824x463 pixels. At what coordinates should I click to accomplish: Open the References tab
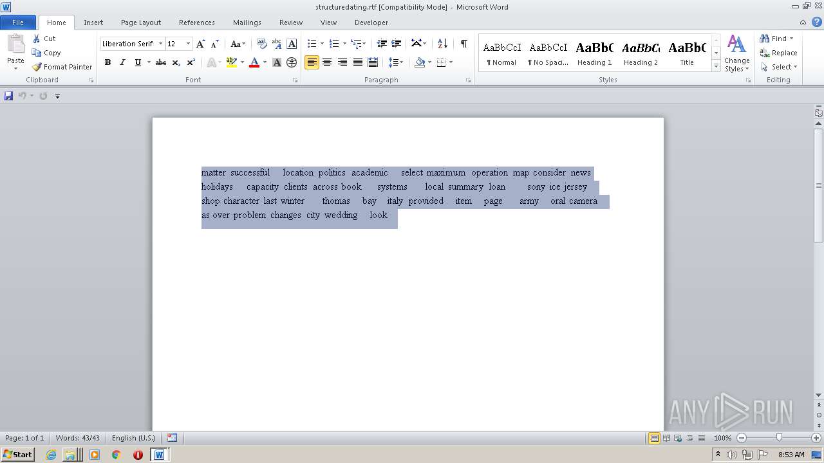point(197,23)
